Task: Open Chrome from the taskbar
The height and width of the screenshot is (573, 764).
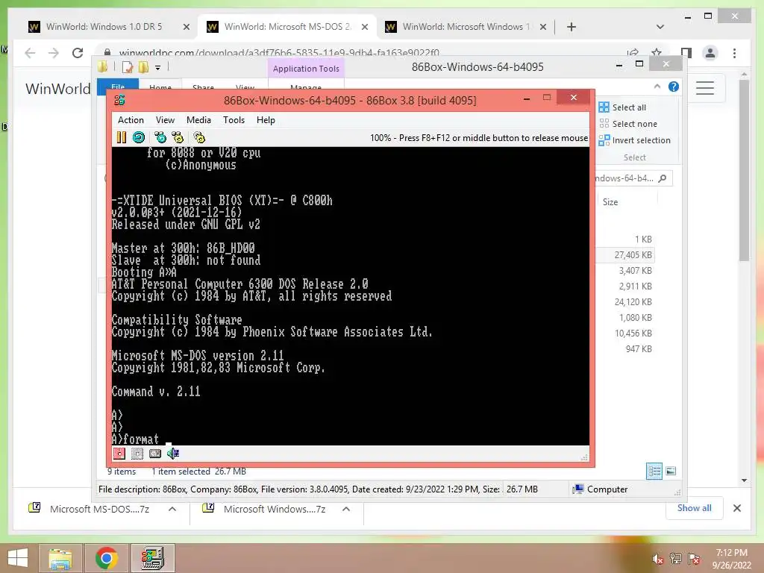Action: [x=106, y=558]
